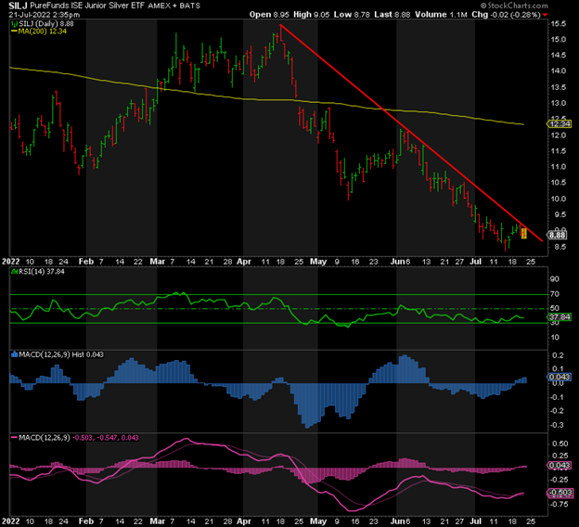Click the pink MACD(12,26,9) legend dash
This screenshot has width=579, height=527.
14,438
